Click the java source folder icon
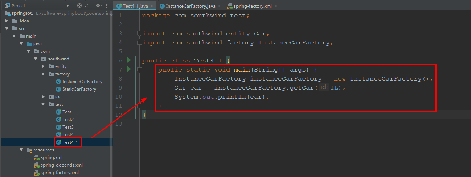Screen dimensions: 471x177 (x=29, y=43)
